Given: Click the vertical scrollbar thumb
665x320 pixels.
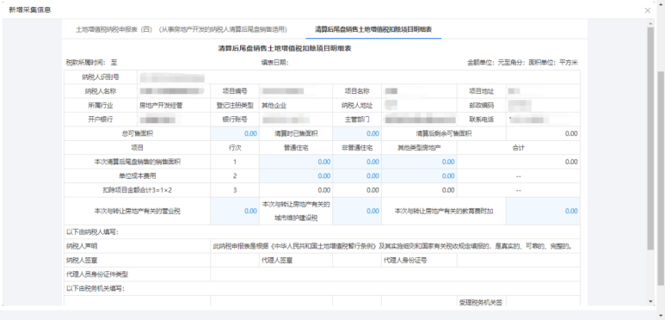Looking at the screenshot, I should coord(650,138).
